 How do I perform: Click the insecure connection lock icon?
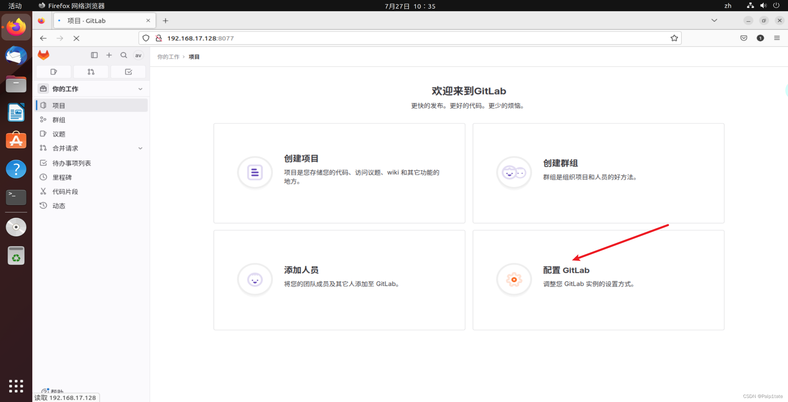coord(159,38)
